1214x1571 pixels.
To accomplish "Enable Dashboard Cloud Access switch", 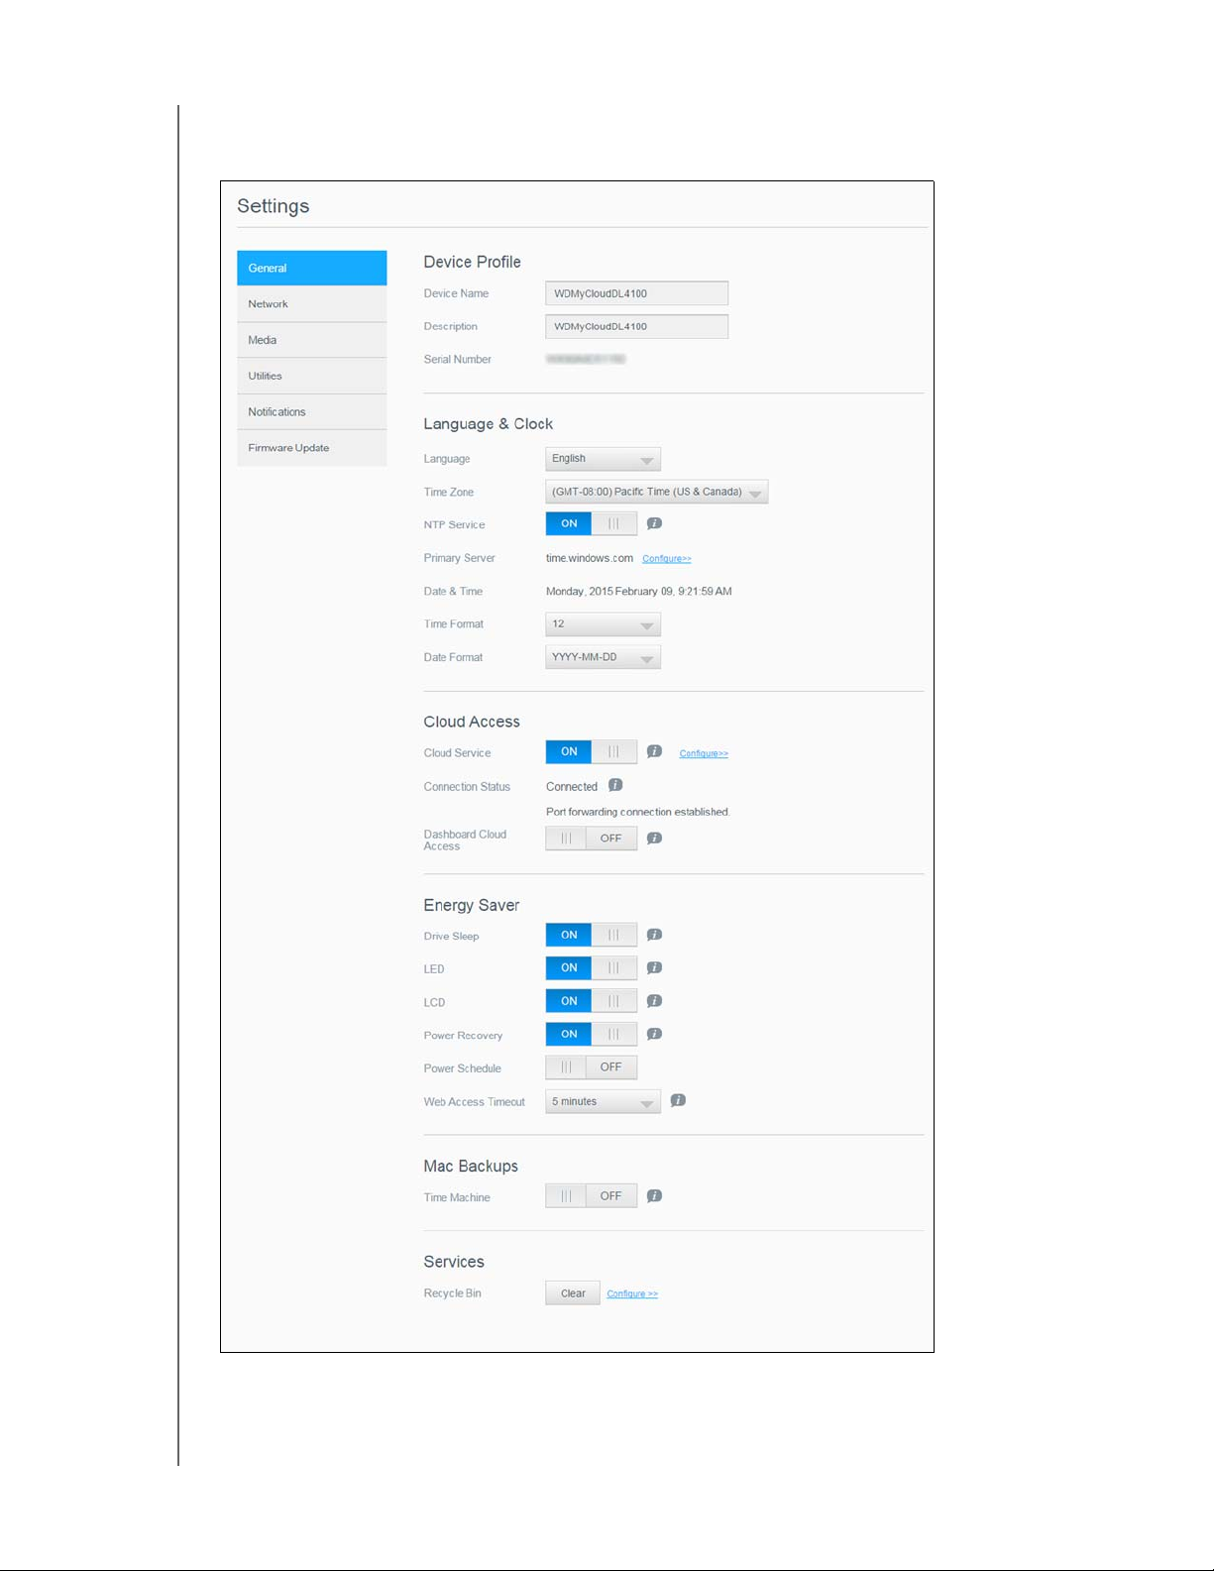I will click(x=592, y=838).
